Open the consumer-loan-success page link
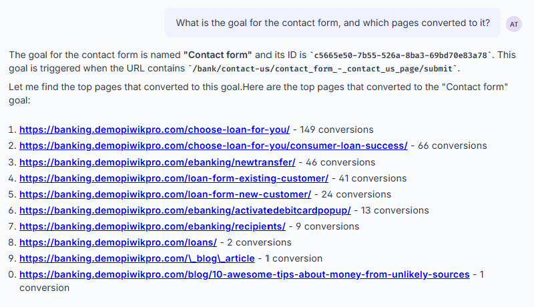534x307 pixels. coord(214,145)
